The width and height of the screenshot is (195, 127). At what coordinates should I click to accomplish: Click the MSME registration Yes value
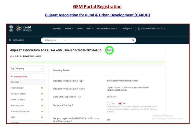[x=108, y=120]
